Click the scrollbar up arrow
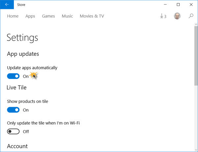Screen dimensions: 198x152 196,24
